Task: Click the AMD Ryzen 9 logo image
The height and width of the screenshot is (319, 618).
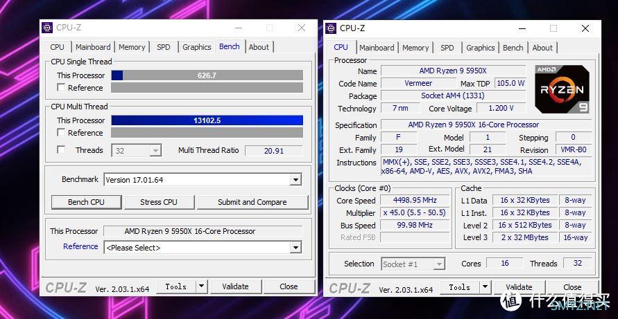Action: coord(563,89)
